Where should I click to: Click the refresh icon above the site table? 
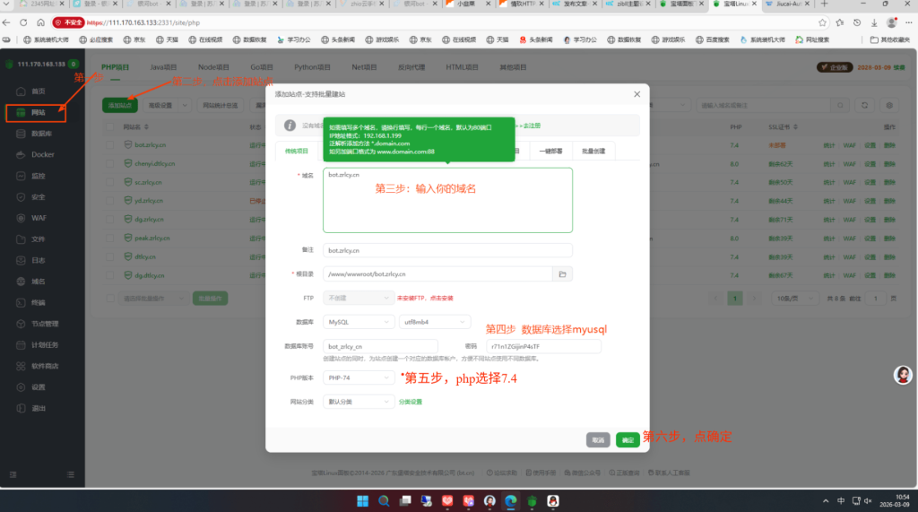[865, 105]
